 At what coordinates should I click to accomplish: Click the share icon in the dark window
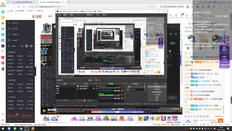[x=176, y=34]
